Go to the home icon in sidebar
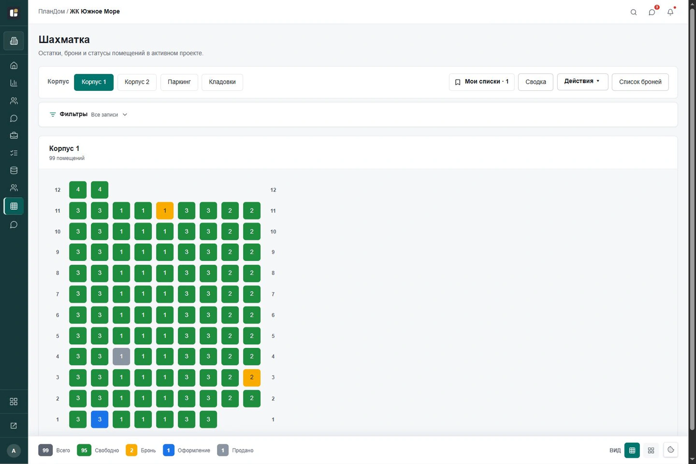 click(x=14, y=65)
